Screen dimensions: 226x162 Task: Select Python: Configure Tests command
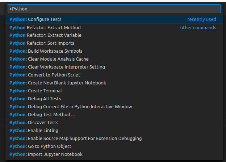tap(114, 19)
